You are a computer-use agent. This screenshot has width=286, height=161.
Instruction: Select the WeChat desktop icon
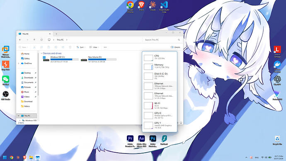(x=6, y=80)
